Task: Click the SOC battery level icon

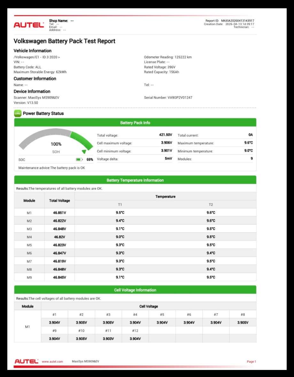Action: pos(79,160)
